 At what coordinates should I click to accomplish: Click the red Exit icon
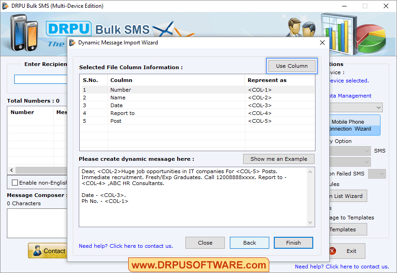[333, 251]
